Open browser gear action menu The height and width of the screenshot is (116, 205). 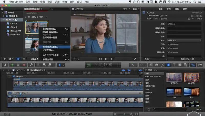(x=11, y=59)
